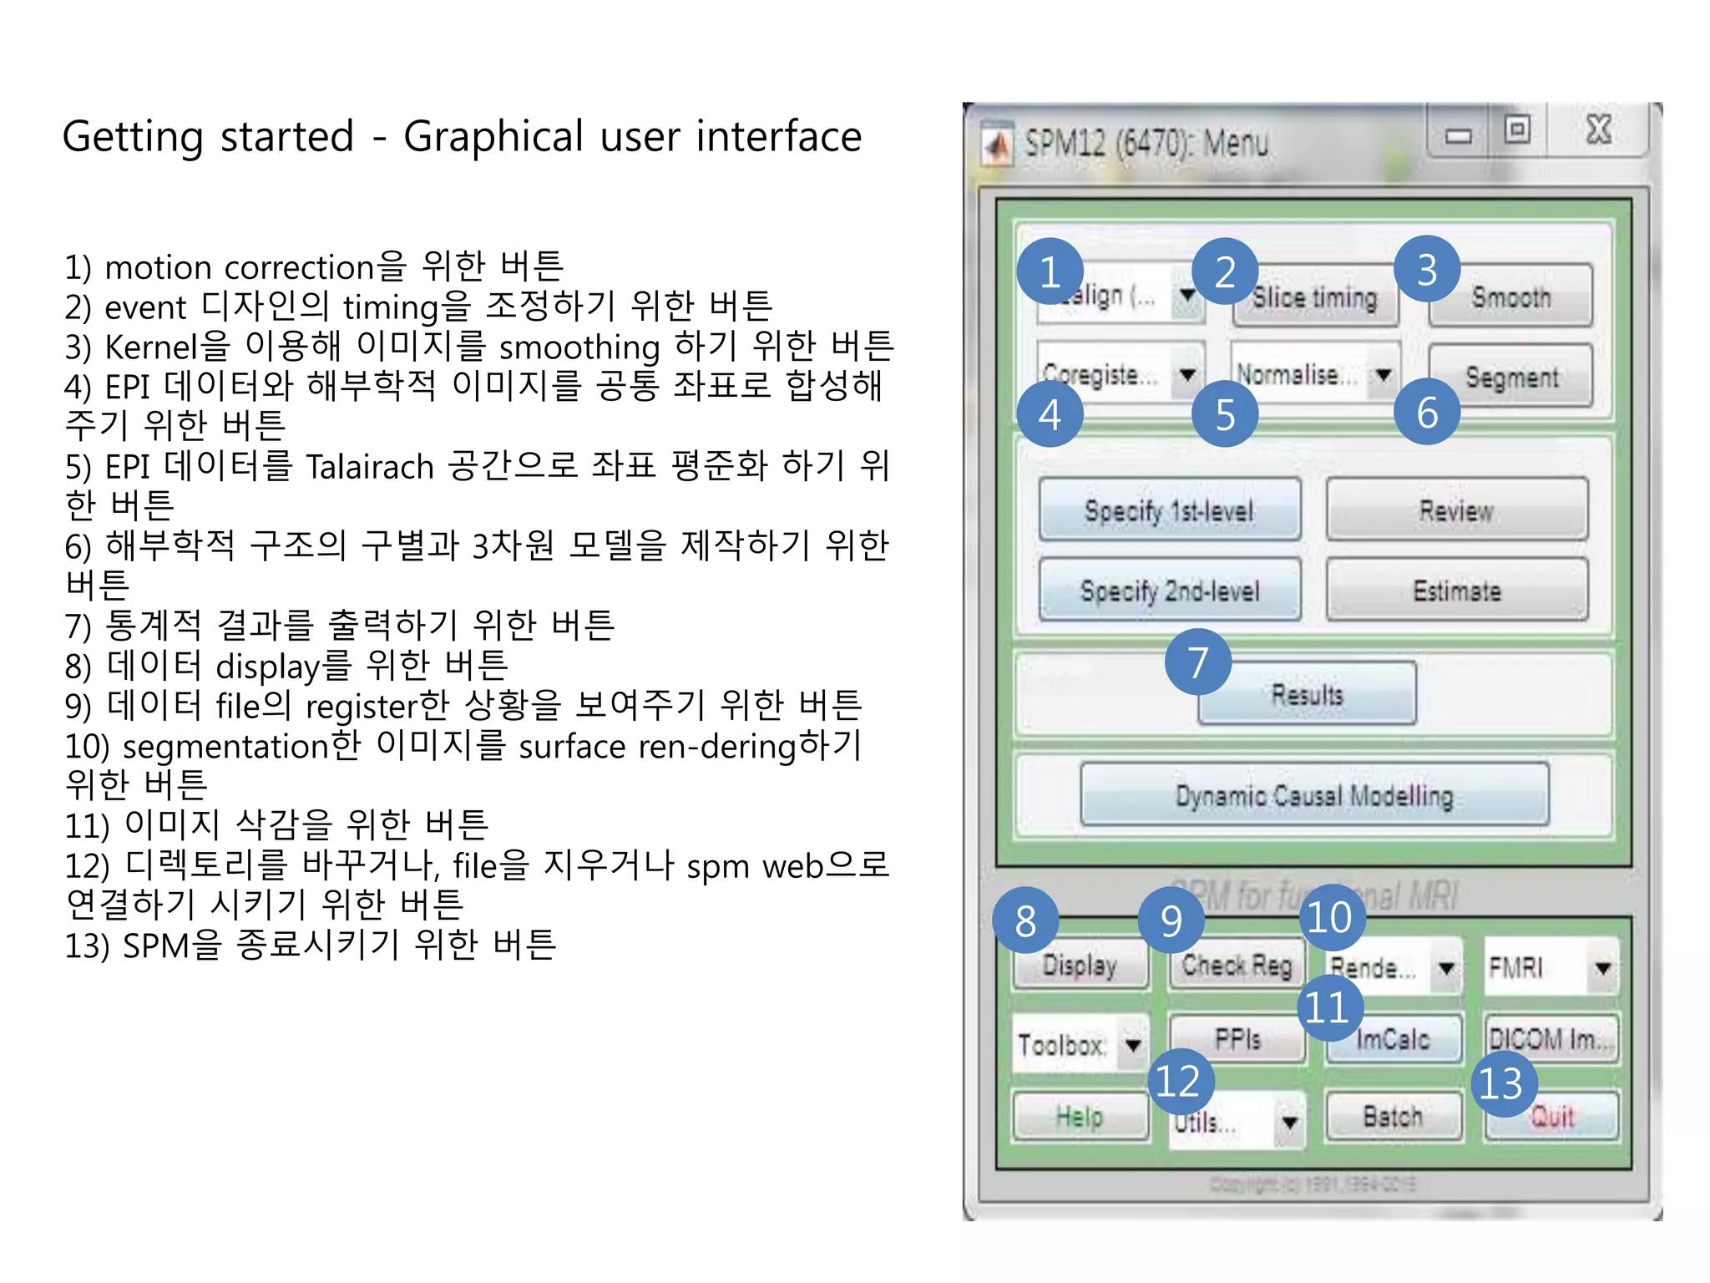Screen dimensions: 1710x1283
Task: Click the MATLAB icon in the title bar
Action: (x=996, y=145)
